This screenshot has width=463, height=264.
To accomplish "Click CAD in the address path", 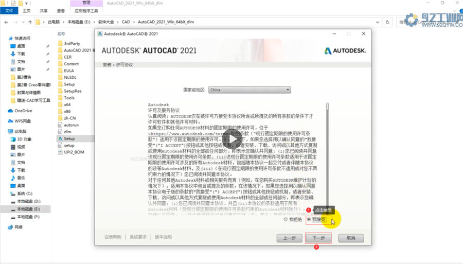I will tap(126, 22).
